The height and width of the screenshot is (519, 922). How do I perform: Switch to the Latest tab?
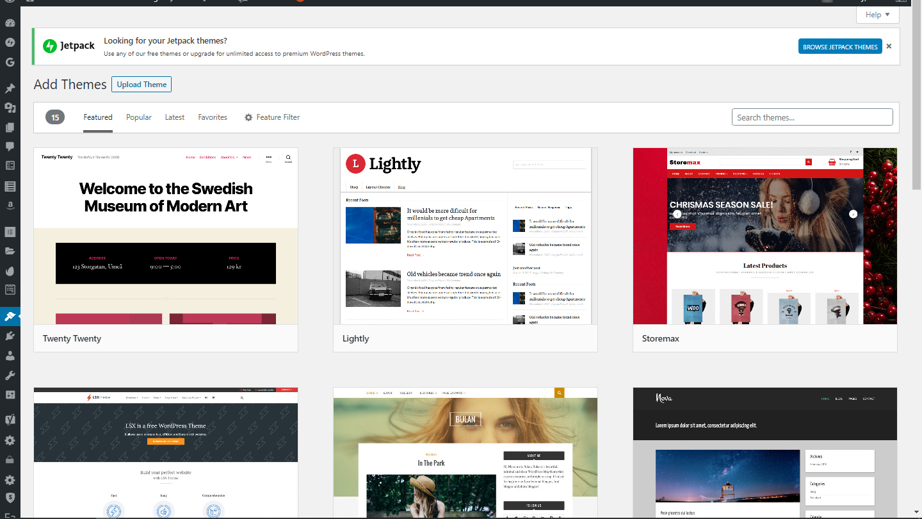tap(175, 117)
